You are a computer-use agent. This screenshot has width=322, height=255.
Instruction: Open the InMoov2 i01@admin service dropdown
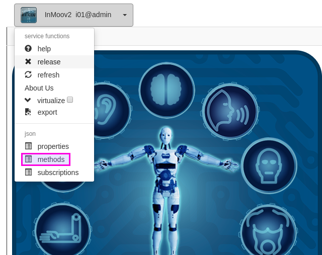[73, 15]
